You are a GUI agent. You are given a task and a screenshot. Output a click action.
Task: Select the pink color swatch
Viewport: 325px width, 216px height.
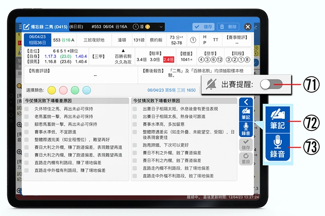click(x=63, y=90)
